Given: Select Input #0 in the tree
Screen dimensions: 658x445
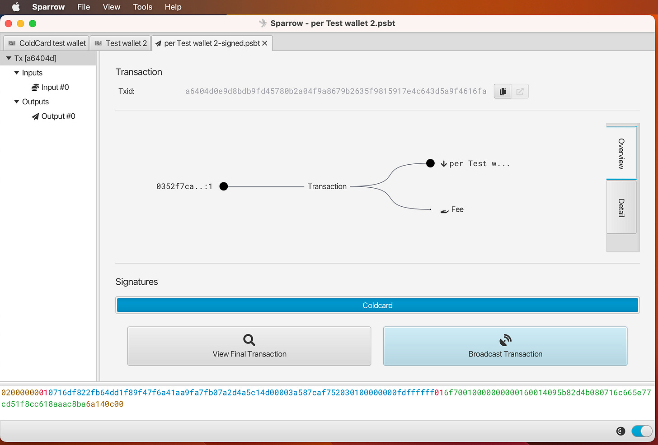Looking at the screenshot, I should [55, 88].
